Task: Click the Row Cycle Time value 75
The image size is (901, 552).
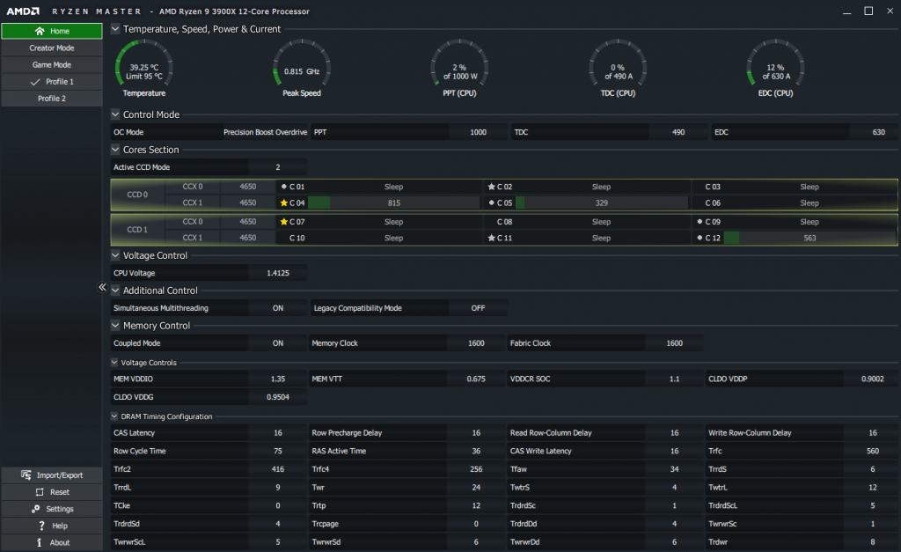Action: [x=278, y=451]
